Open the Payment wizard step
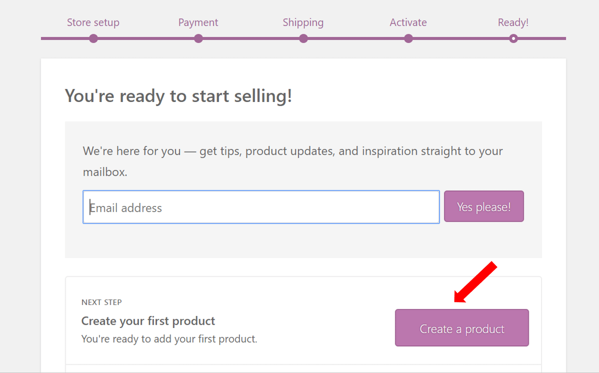599x373 pixels. (x=198, y=23)
